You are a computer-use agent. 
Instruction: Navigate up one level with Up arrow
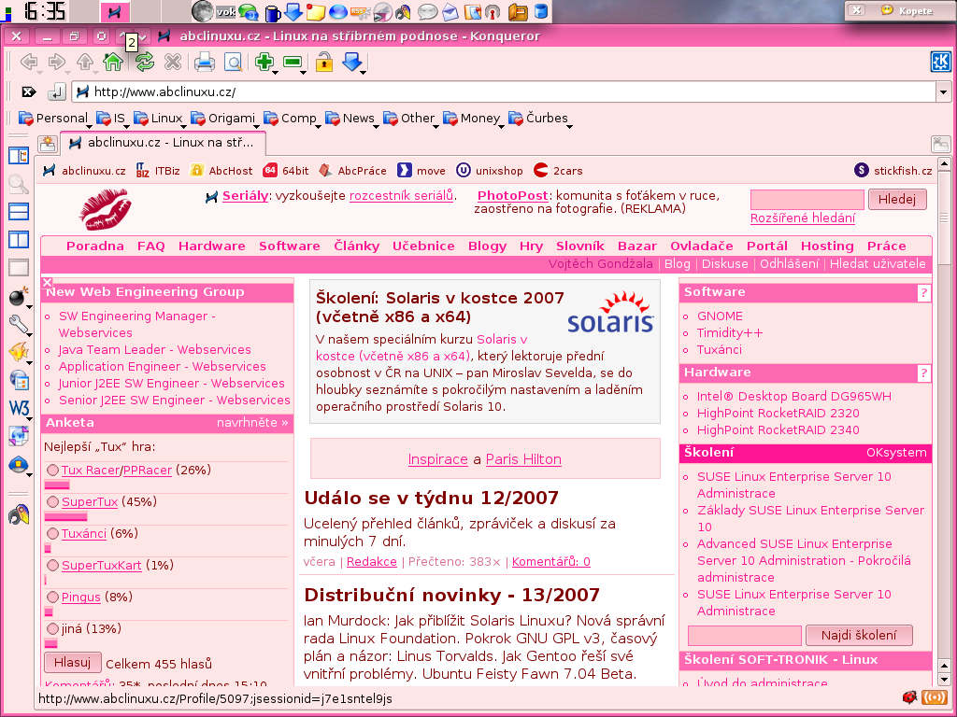(85, 62)
